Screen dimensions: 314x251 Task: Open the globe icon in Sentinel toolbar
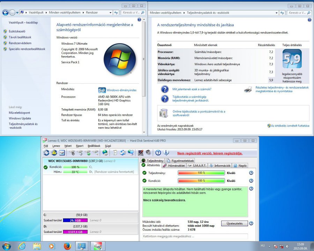105,153
